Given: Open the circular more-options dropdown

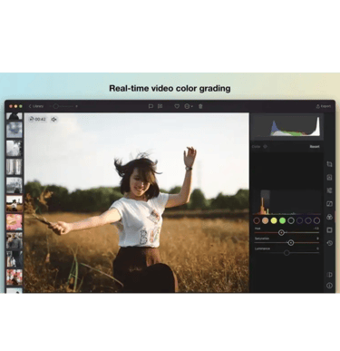Looking at the screenshot, I should [189, 106].
